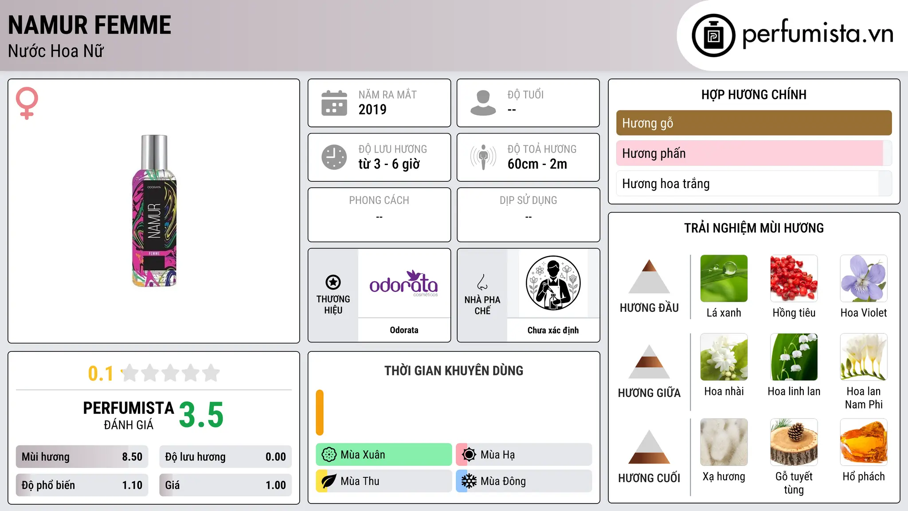The width and height of the screenshot is (908, 511).
Task: Open the Hoa nhài note image
Action: (724, 357)
